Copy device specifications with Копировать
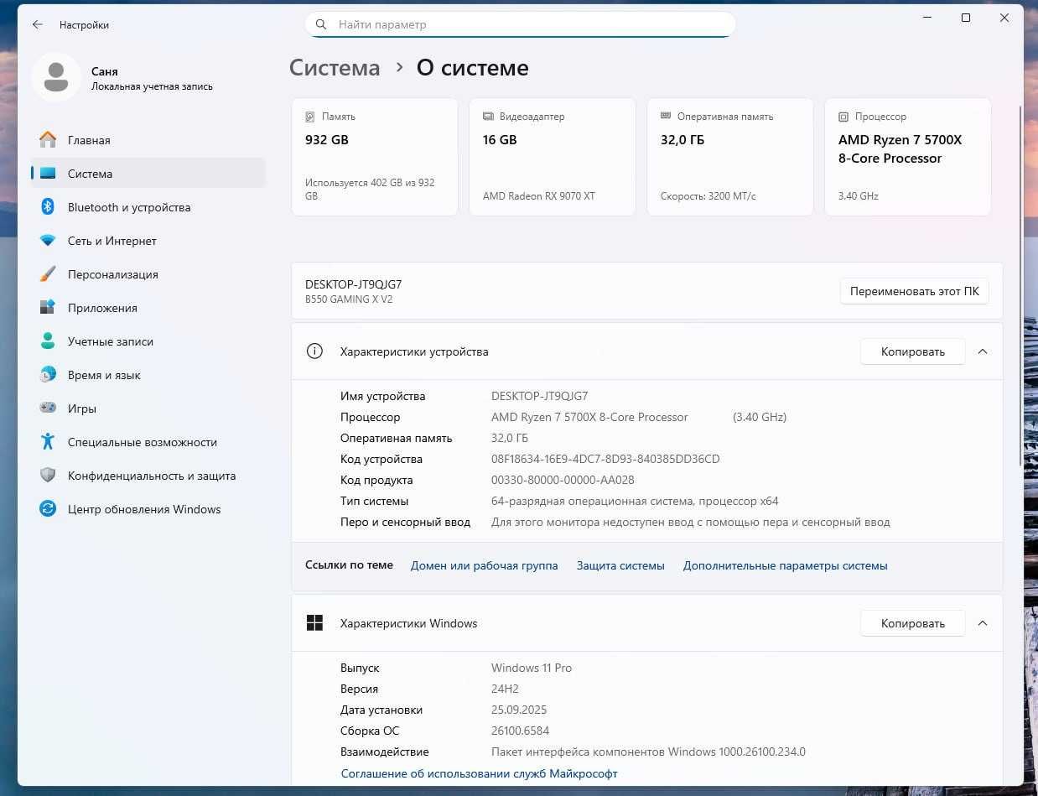 pos(912,351)
